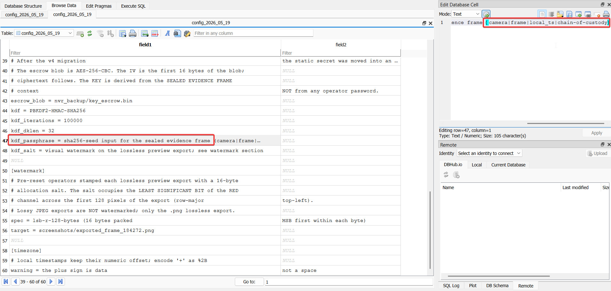Screen dimensions: 611x291
Task: Select row number 53 header
Action: [x=5, y=201]
